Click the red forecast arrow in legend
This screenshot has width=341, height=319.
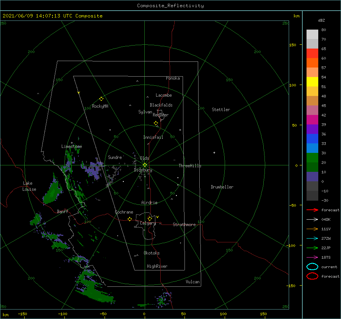point(312,210)
